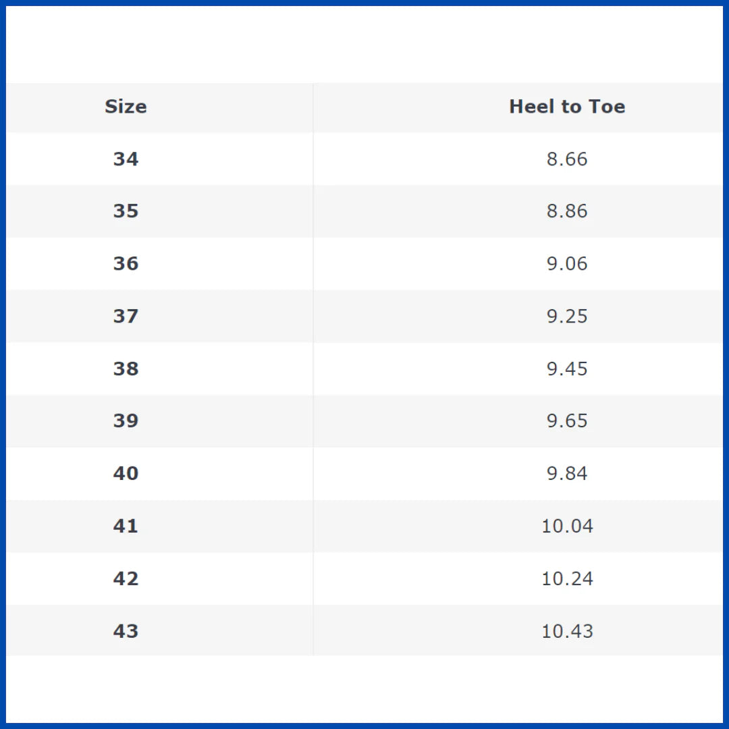Click the Size column header
Image resolution: width=729 pixels, height=729 pixels.
126,107
